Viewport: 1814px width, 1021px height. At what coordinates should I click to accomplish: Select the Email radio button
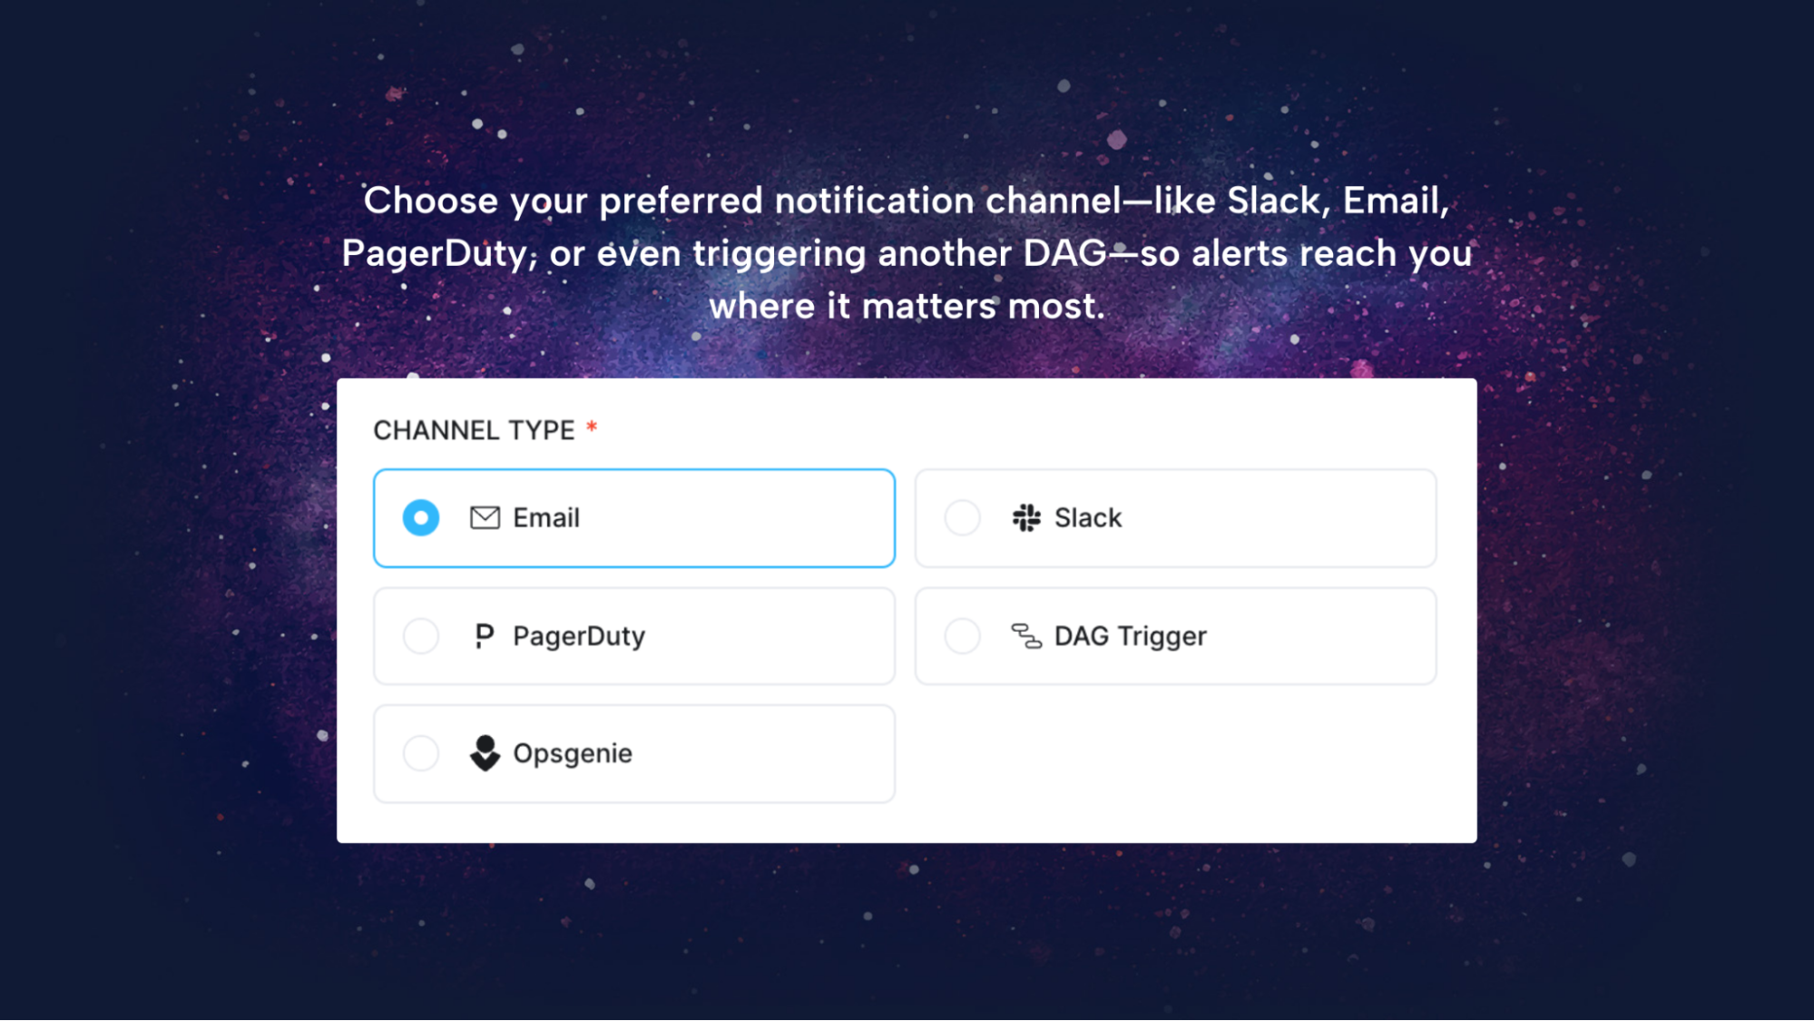(421, 518)
